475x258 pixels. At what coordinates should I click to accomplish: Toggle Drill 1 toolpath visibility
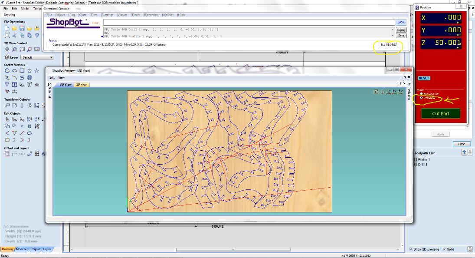(416, 165)
